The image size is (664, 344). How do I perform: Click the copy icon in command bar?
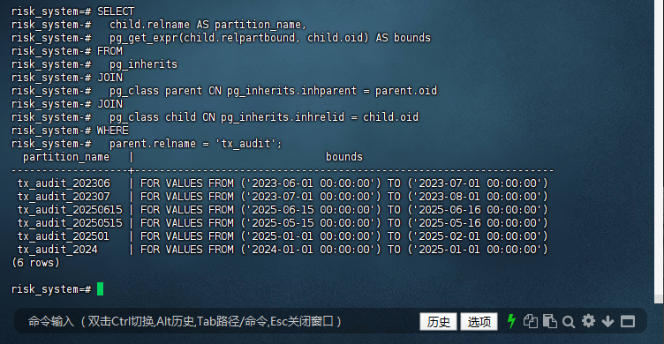coord(530,321)
